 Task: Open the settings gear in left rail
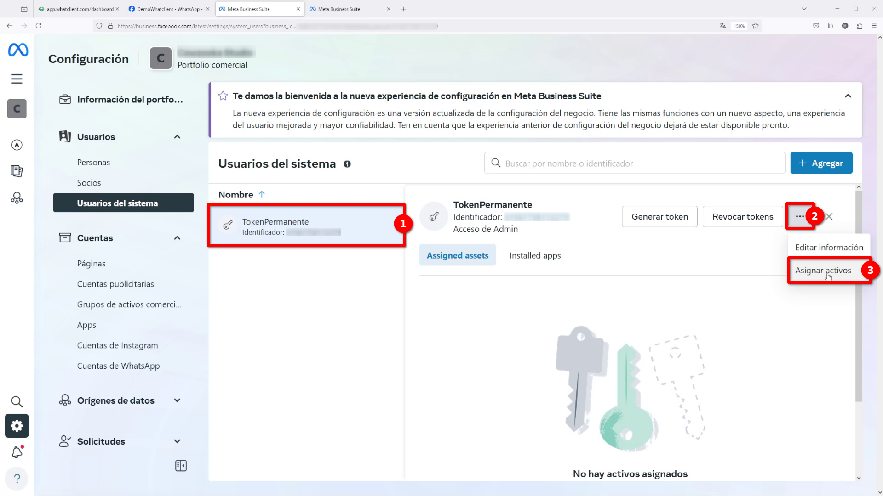(17, 426)
